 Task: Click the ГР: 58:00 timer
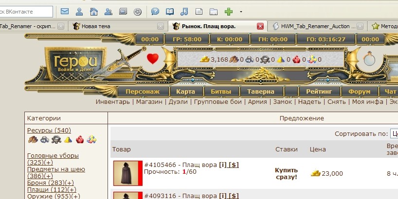coord(187,39)
